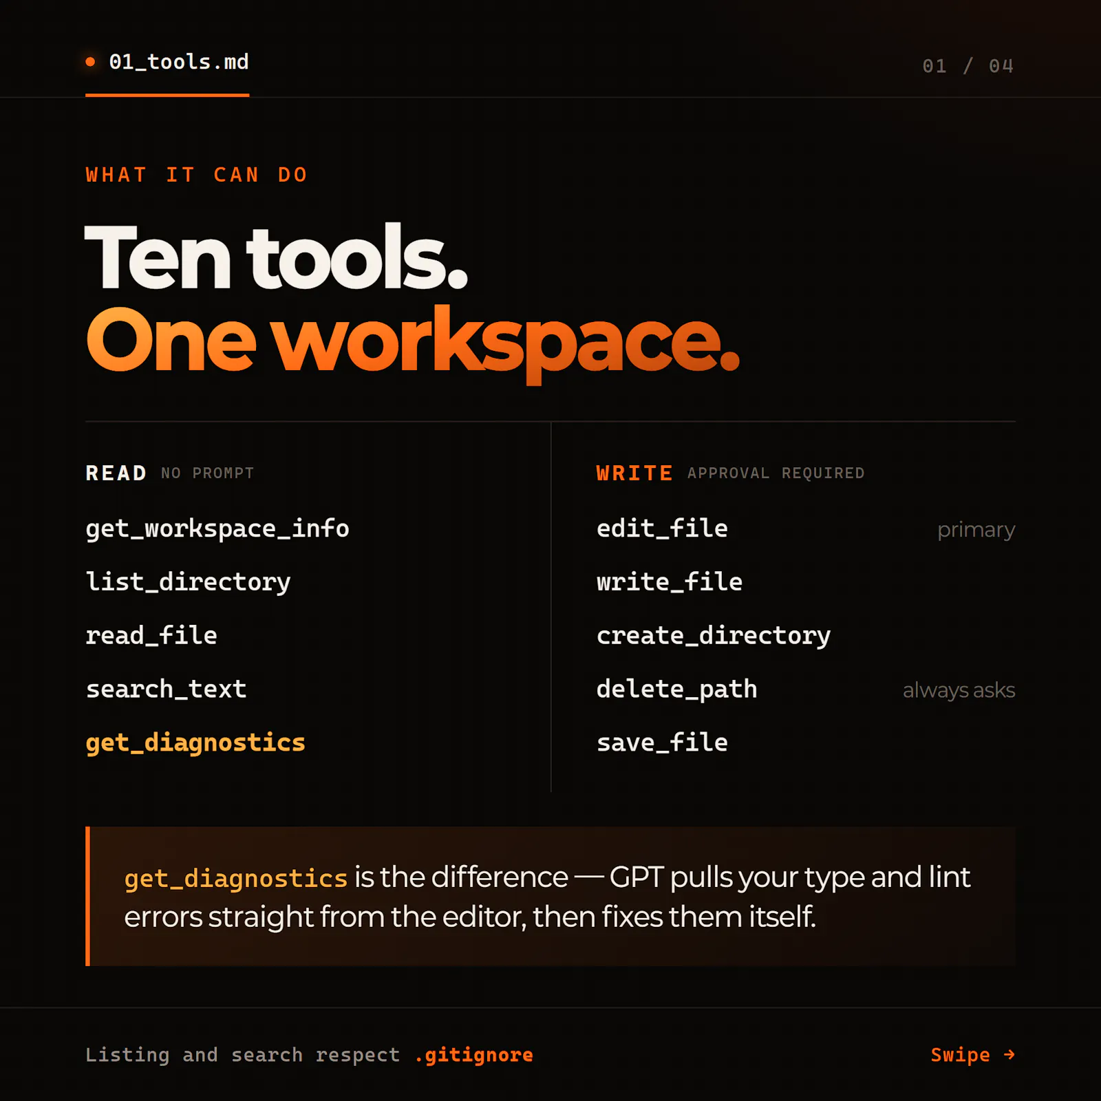Select the highlighted get_diagnostics list entry

point(195,743)
